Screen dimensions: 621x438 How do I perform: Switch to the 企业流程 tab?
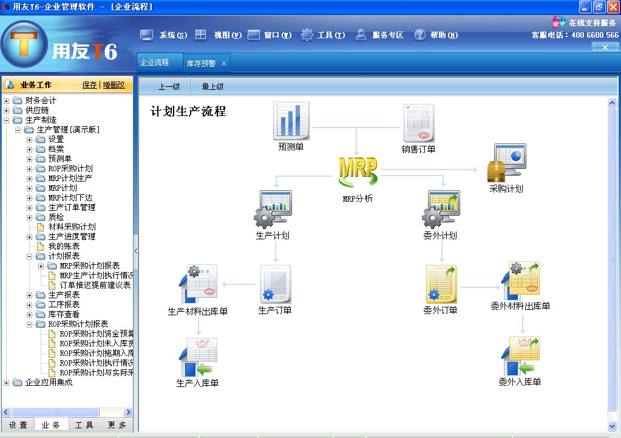click(160, 63)
